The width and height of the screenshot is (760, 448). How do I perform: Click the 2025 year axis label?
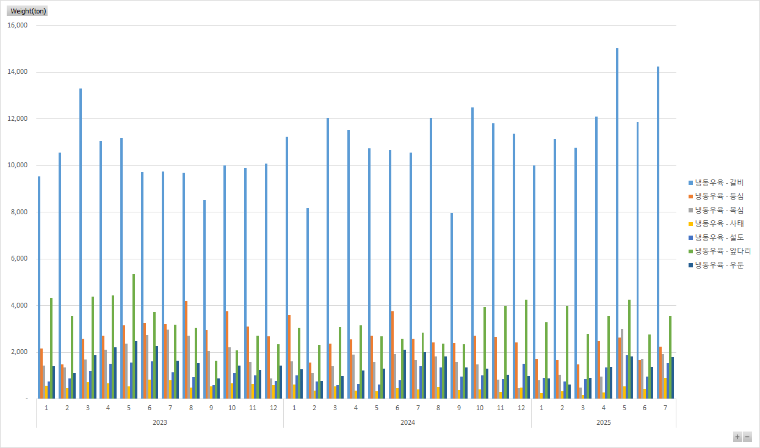(x=604, y=422)
